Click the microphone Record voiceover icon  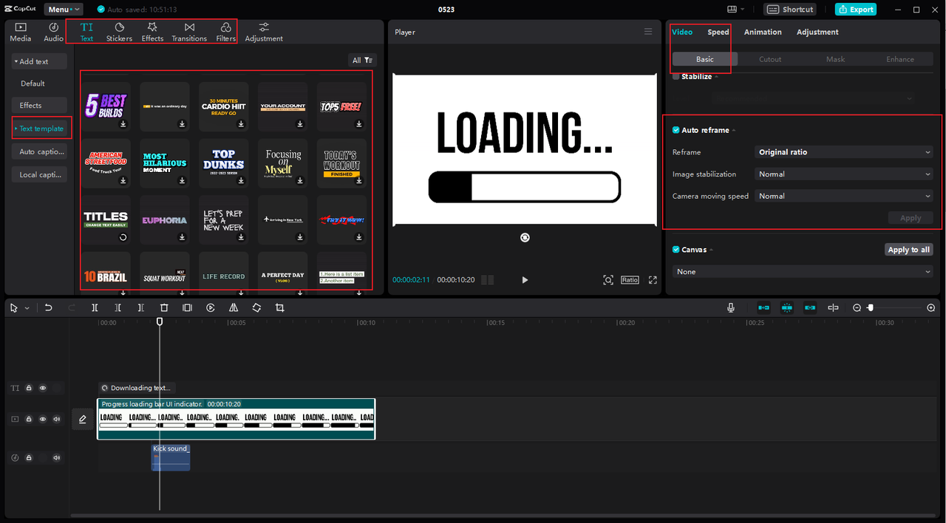coord(731,307)
